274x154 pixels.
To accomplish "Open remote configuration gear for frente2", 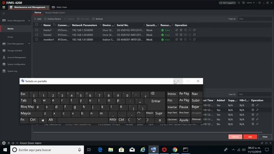I will (x=181, y=35).
